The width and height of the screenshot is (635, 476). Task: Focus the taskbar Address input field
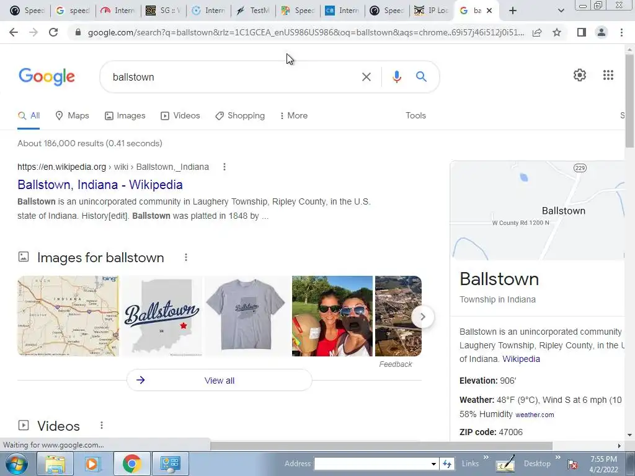373,464
